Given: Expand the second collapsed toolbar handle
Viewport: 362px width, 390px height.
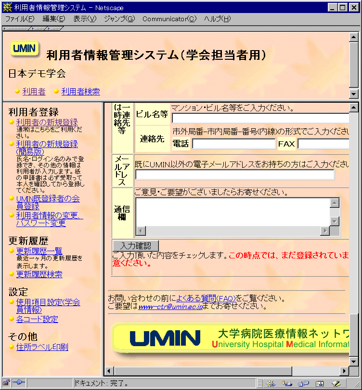Looking at the screenshot, I should coord(39,28).
